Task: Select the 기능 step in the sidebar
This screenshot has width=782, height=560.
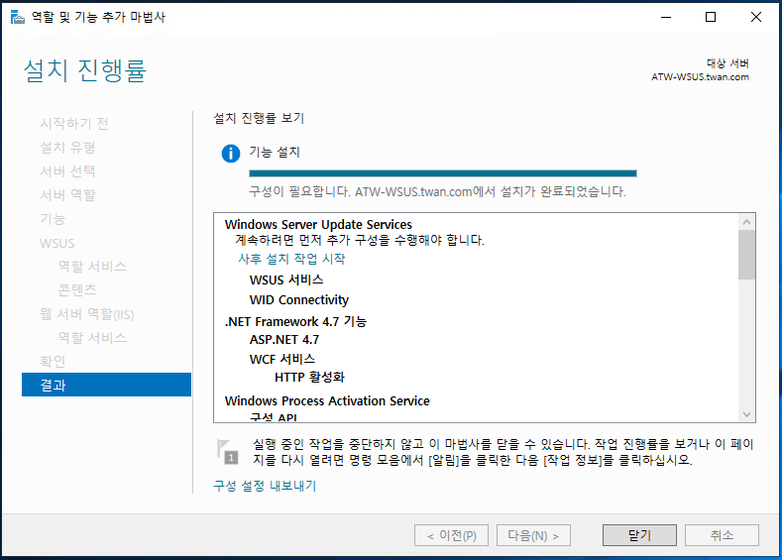Action: (53, 219)
